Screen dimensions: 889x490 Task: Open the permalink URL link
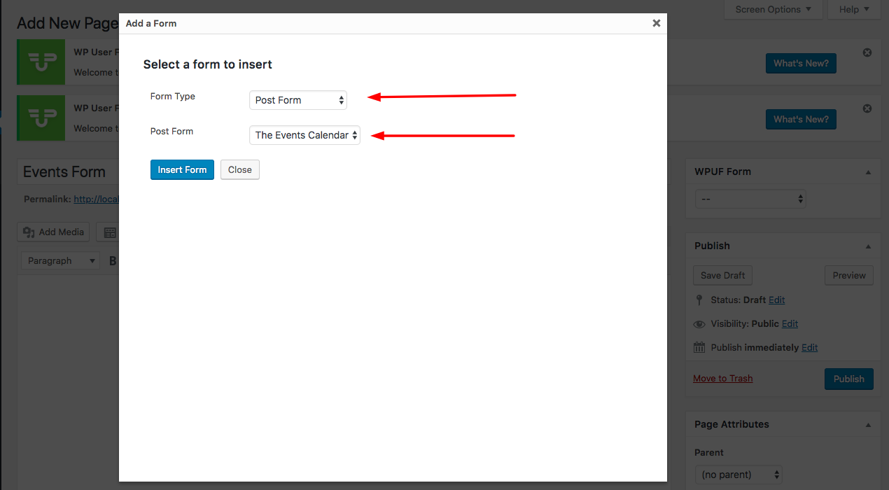coord(96,199)
